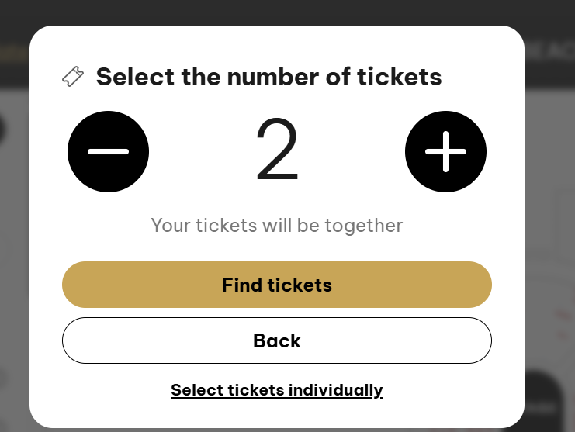Add one more ticket to the selection
This screenshot has height=432, width=575.
(x=445, y=151)
